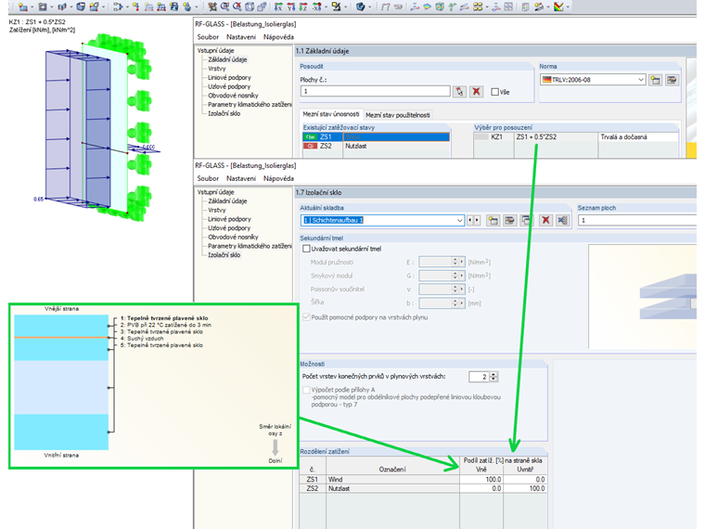
Task: Toggle Použít pomocné podpory na vrstvách plynu
Action: pos(306,317)
